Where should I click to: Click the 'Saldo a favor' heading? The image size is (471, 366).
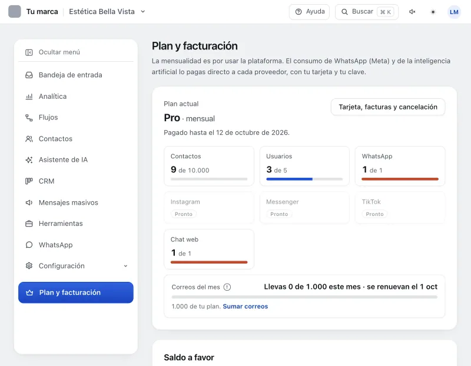coord(189,358)
